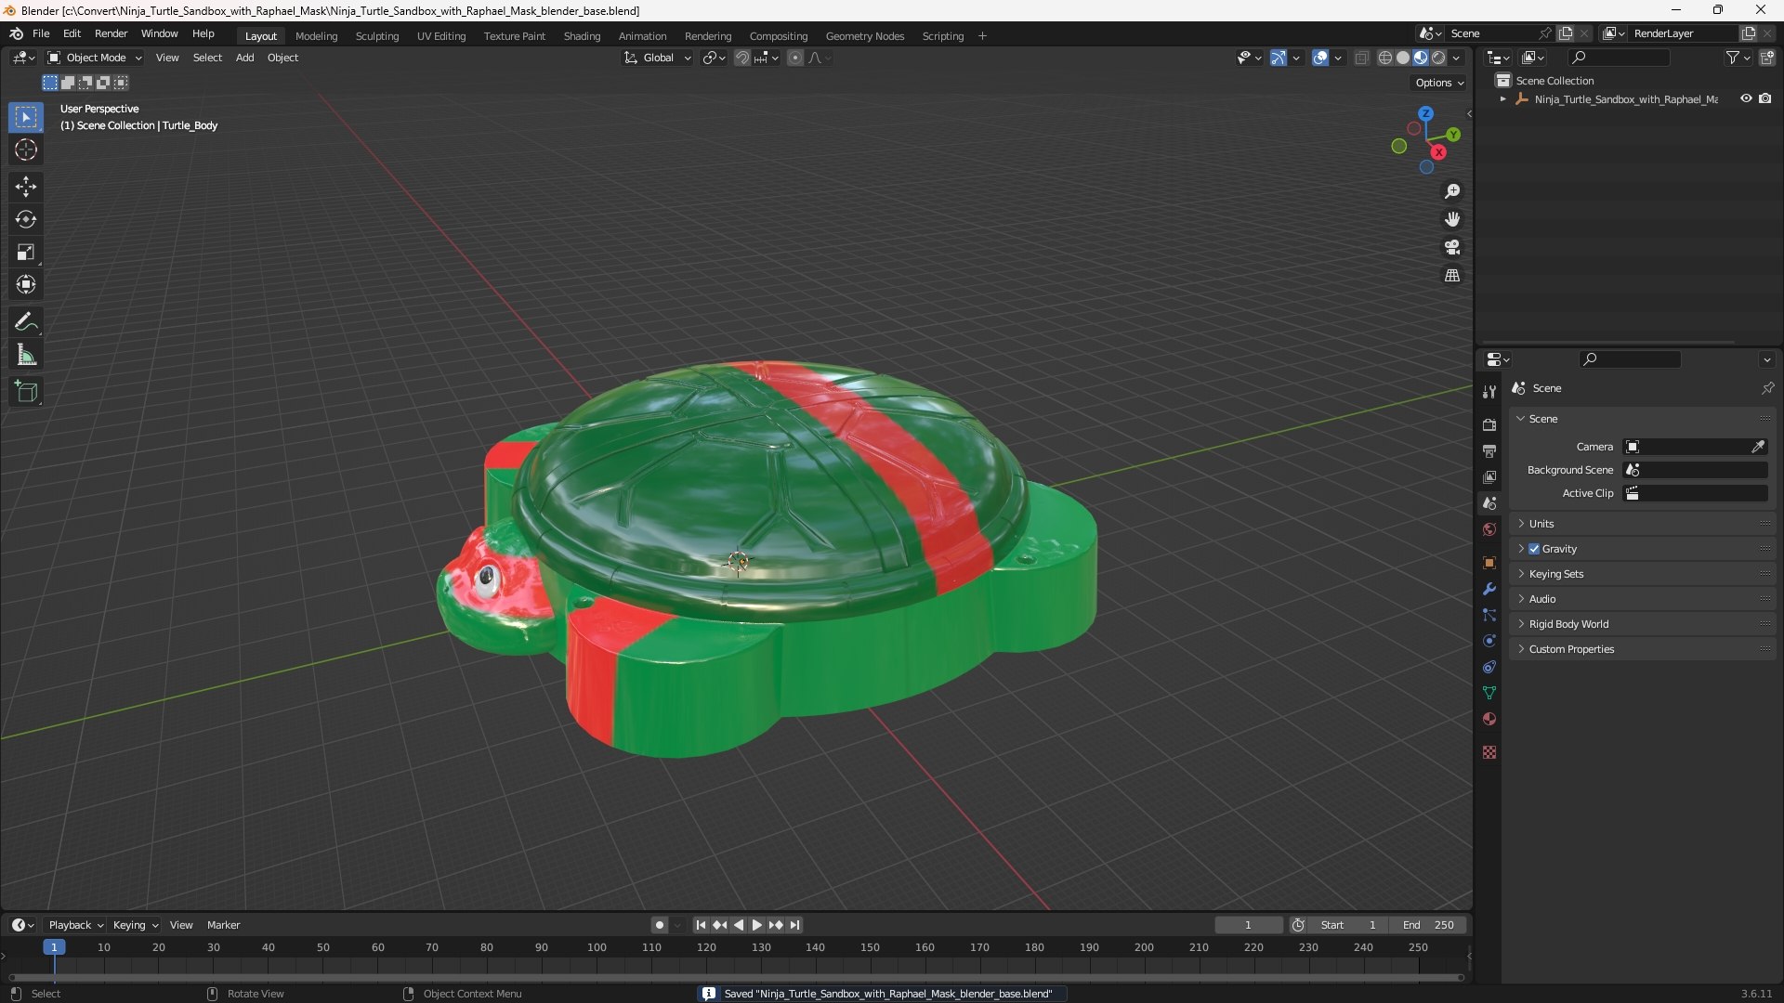1784x1003 pixels.
Task: Open the Texture properties tab
Action: [1489, 752]
